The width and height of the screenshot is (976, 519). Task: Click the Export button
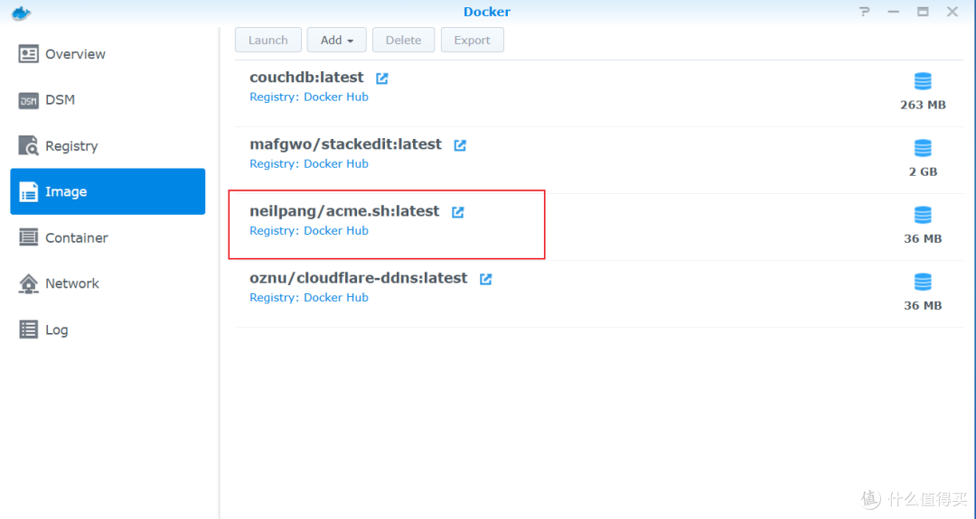473,40
